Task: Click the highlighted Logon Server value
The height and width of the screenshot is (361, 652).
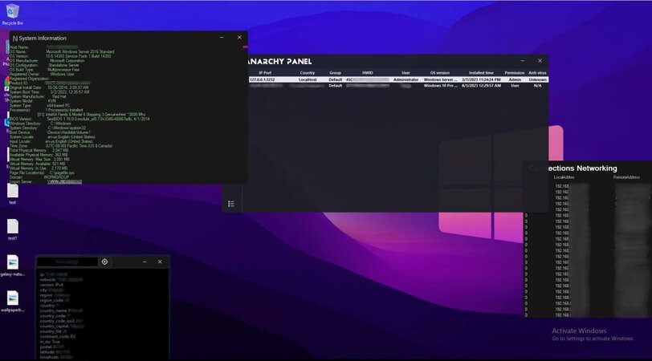Action: tap(64, 181)
